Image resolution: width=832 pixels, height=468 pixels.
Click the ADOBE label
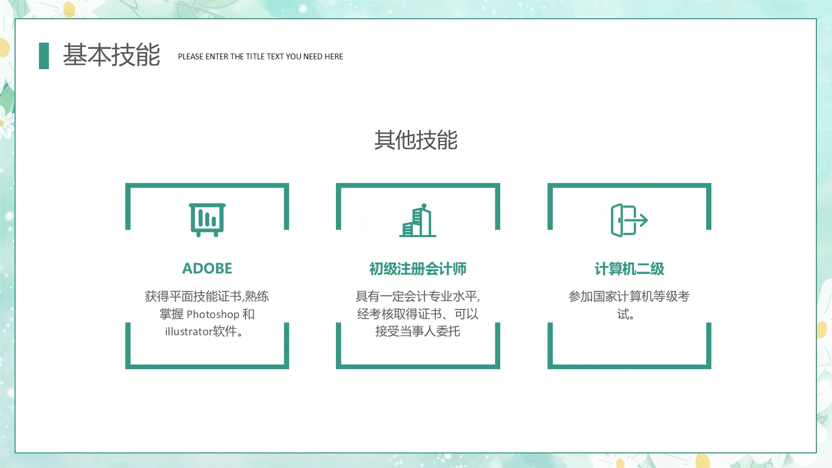point(207,269)
